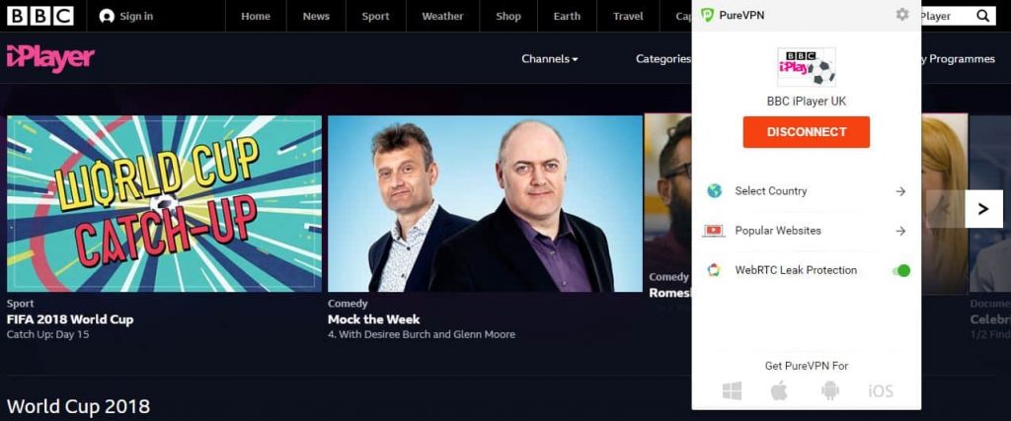Open Mock the Week thumbnail
The height and width of the screenshot is (421, 1011).
485,203
